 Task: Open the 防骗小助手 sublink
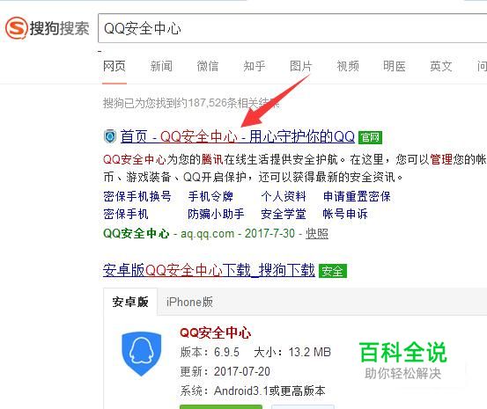[x=216, y=214]
